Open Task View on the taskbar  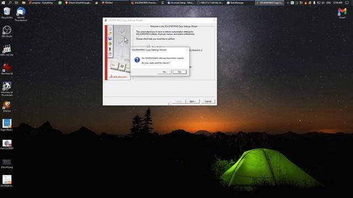17,3
